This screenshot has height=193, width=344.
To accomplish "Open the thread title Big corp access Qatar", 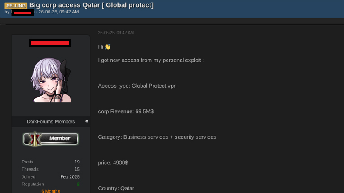I will 91,5.
